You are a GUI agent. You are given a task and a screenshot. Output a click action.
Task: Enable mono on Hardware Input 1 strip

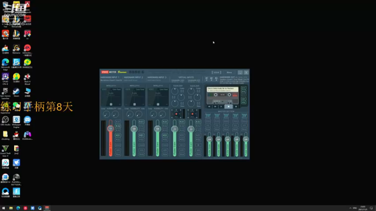coord(118,145)
